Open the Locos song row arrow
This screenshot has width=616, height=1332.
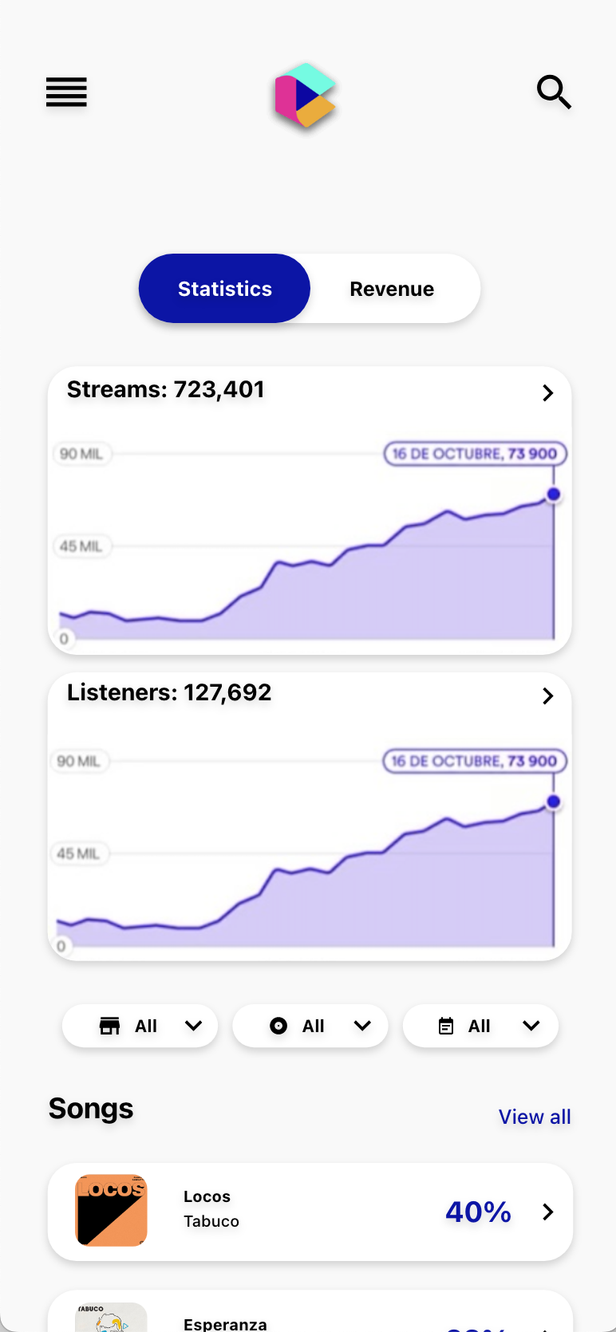548,1212
